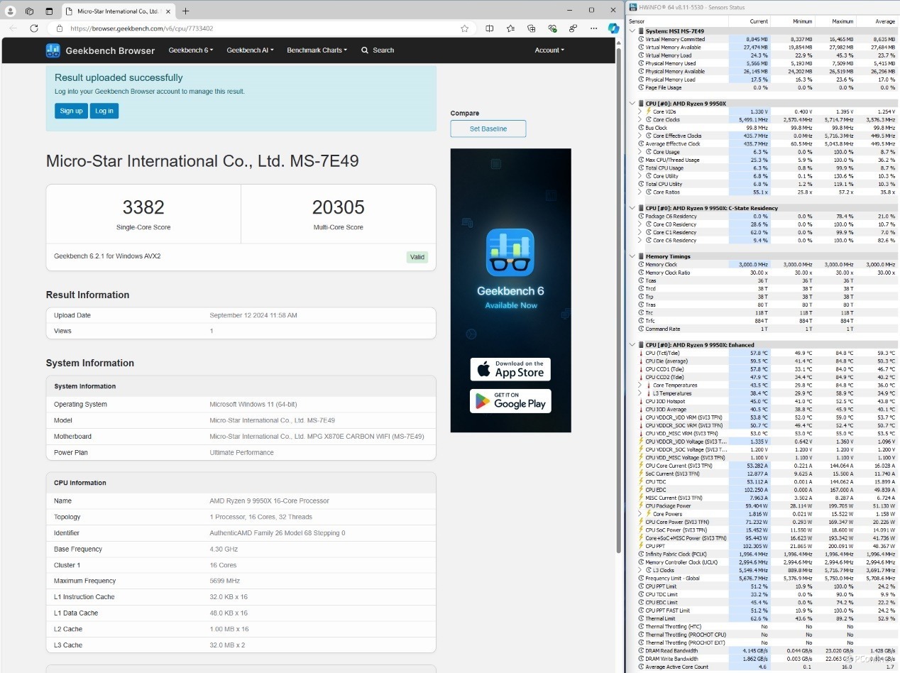Open Edge settings and more menu
900x673 pixels.
[x=593, y=28]
